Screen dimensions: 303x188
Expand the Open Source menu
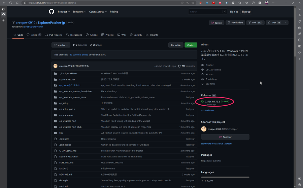(98, 11)
